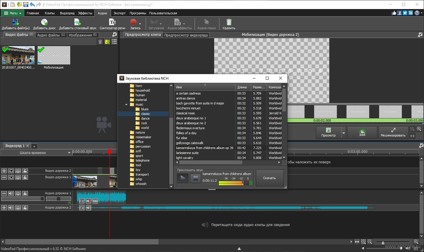Click Просмотр snapshot button
Image resolution: width=424 pixels, height=252 pixels.
[x=328, y=132]
